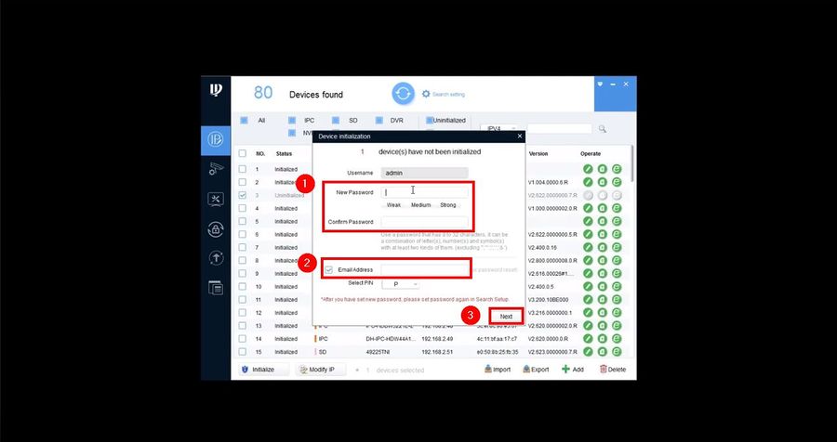Click the Email Address input field
This screenshot has height=442, width=837.
click(424, 270)
